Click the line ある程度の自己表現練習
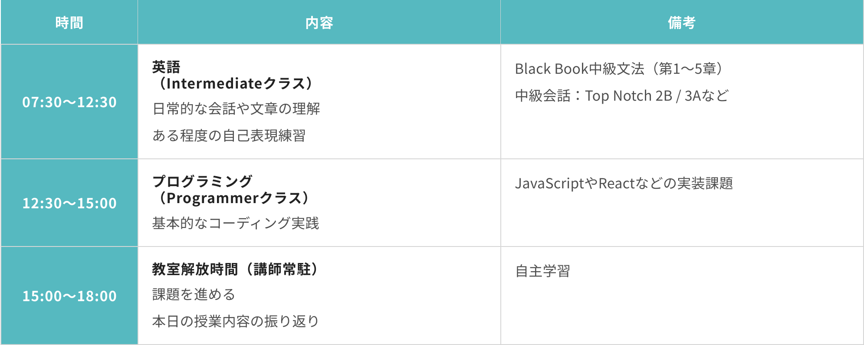 click(229, 135)
